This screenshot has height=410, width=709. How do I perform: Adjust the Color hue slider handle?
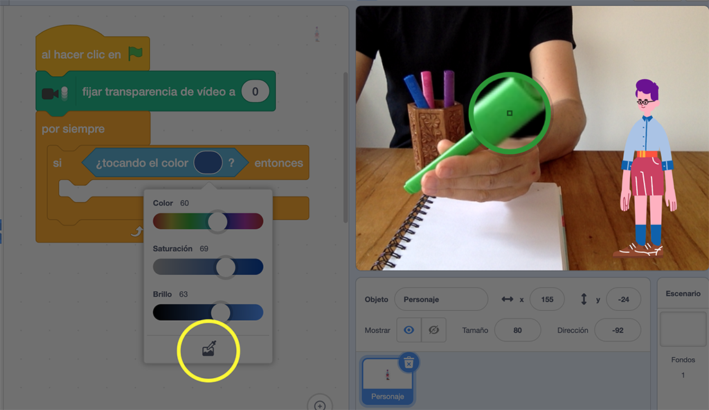tap(217, 221)
